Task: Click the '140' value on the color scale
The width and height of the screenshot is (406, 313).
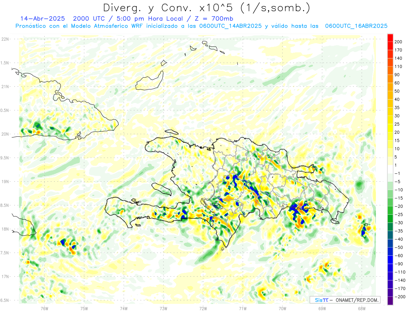Action: (398, 58)
